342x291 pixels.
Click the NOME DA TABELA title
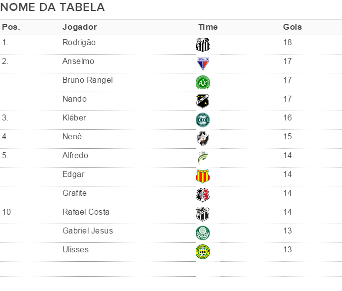click(53, 7)
